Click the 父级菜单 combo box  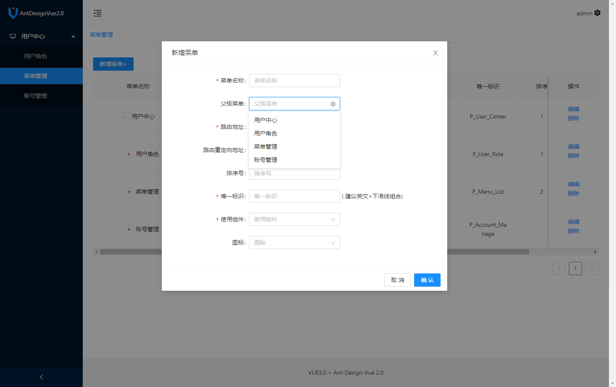pos(295,104)
